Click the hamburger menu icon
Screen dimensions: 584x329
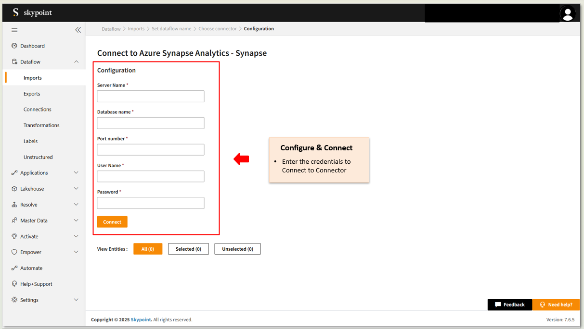pos(14,30)
